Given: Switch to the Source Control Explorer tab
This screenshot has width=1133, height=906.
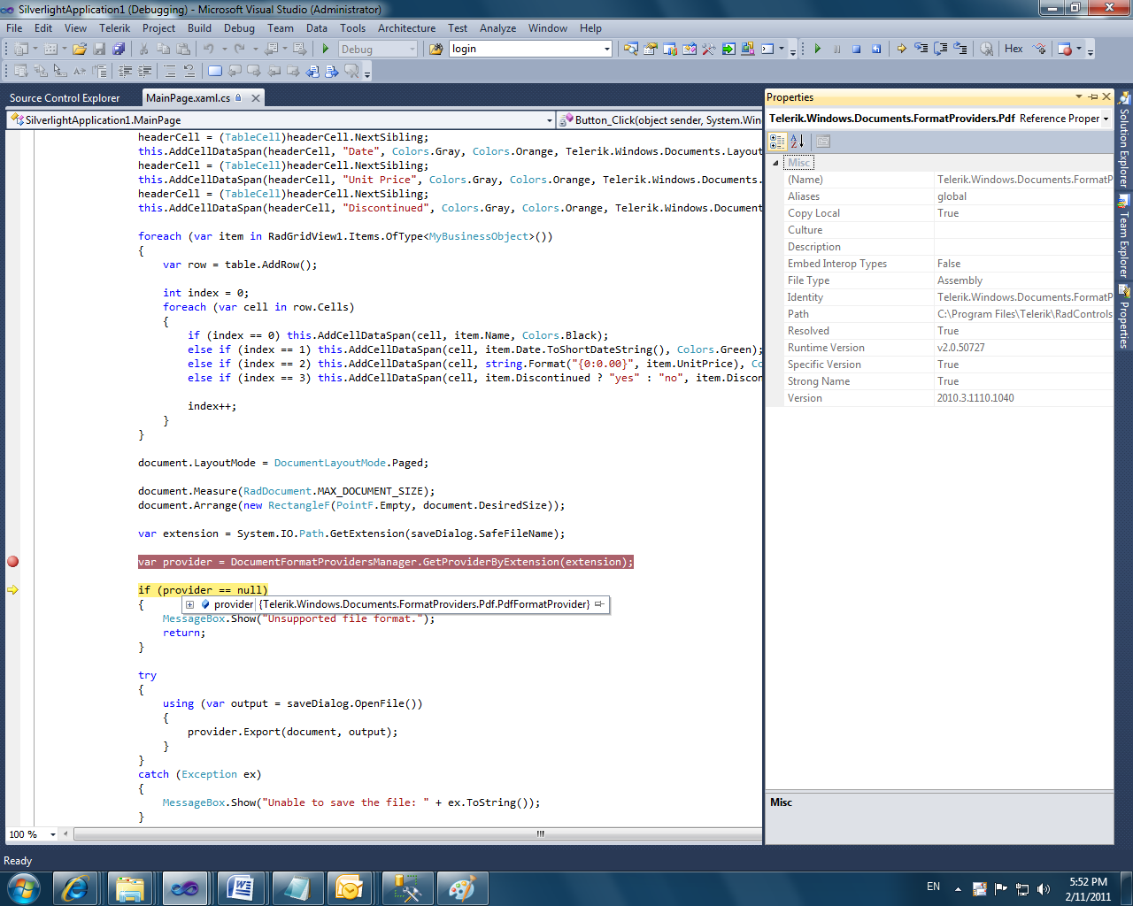Looking at the screenshot, I should pos(65,98).
